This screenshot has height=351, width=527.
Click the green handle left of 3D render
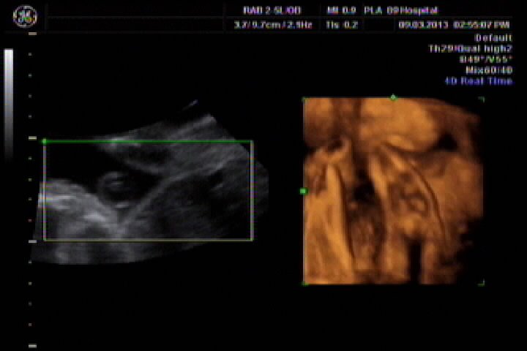[x=303, y=191]
